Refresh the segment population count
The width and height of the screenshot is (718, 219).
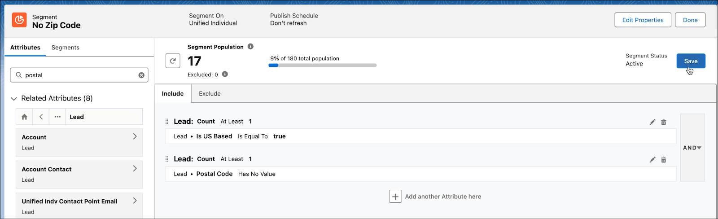pyautogui.click(x=173, y=61)
